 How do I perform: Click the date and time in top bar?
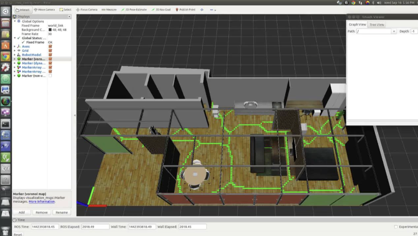tap(399, 3)
